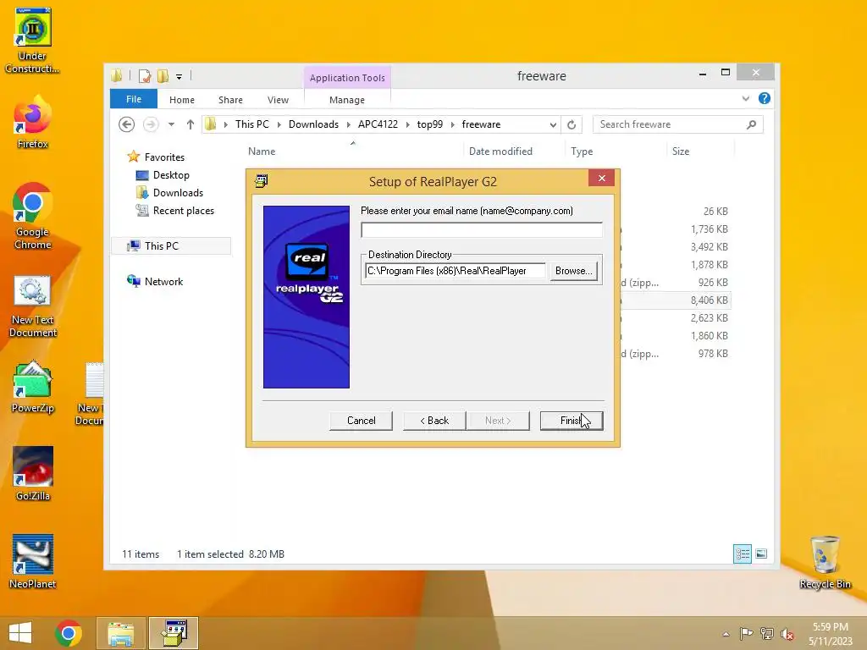Image resolution: width=867 pixels, height=650 pixels.
Task: Click the Downloads breadcrumb segment
Action: click(x=313, y=124)
